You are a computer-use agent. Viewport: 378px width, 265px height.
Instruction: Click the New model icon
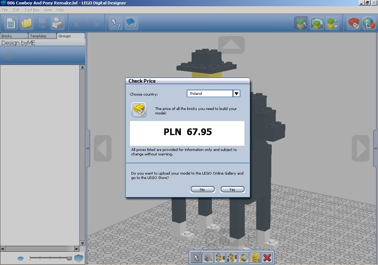point(11,23)
